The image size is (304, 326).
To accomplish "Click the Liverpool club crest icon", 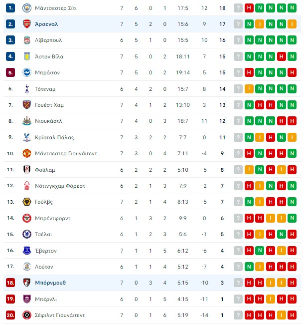I will 27,40.
